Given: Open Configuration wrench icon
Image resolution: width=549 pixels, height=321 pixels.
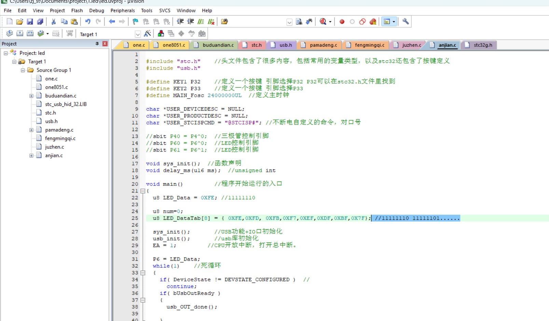Looking at the screenshot, I should click(x=406, y=21).
